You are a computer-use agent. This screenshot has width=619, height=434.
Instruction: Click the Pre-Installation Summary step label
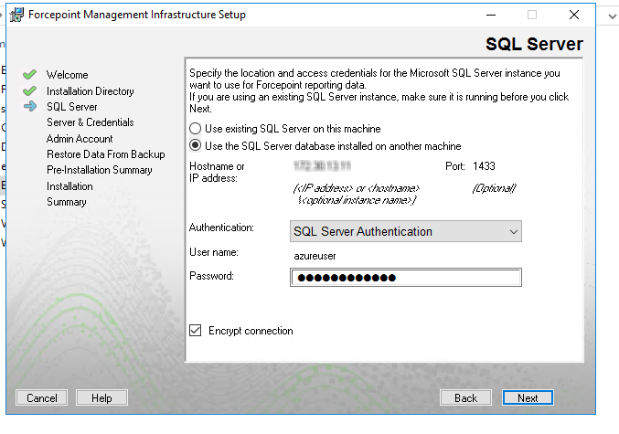[99, 170]
